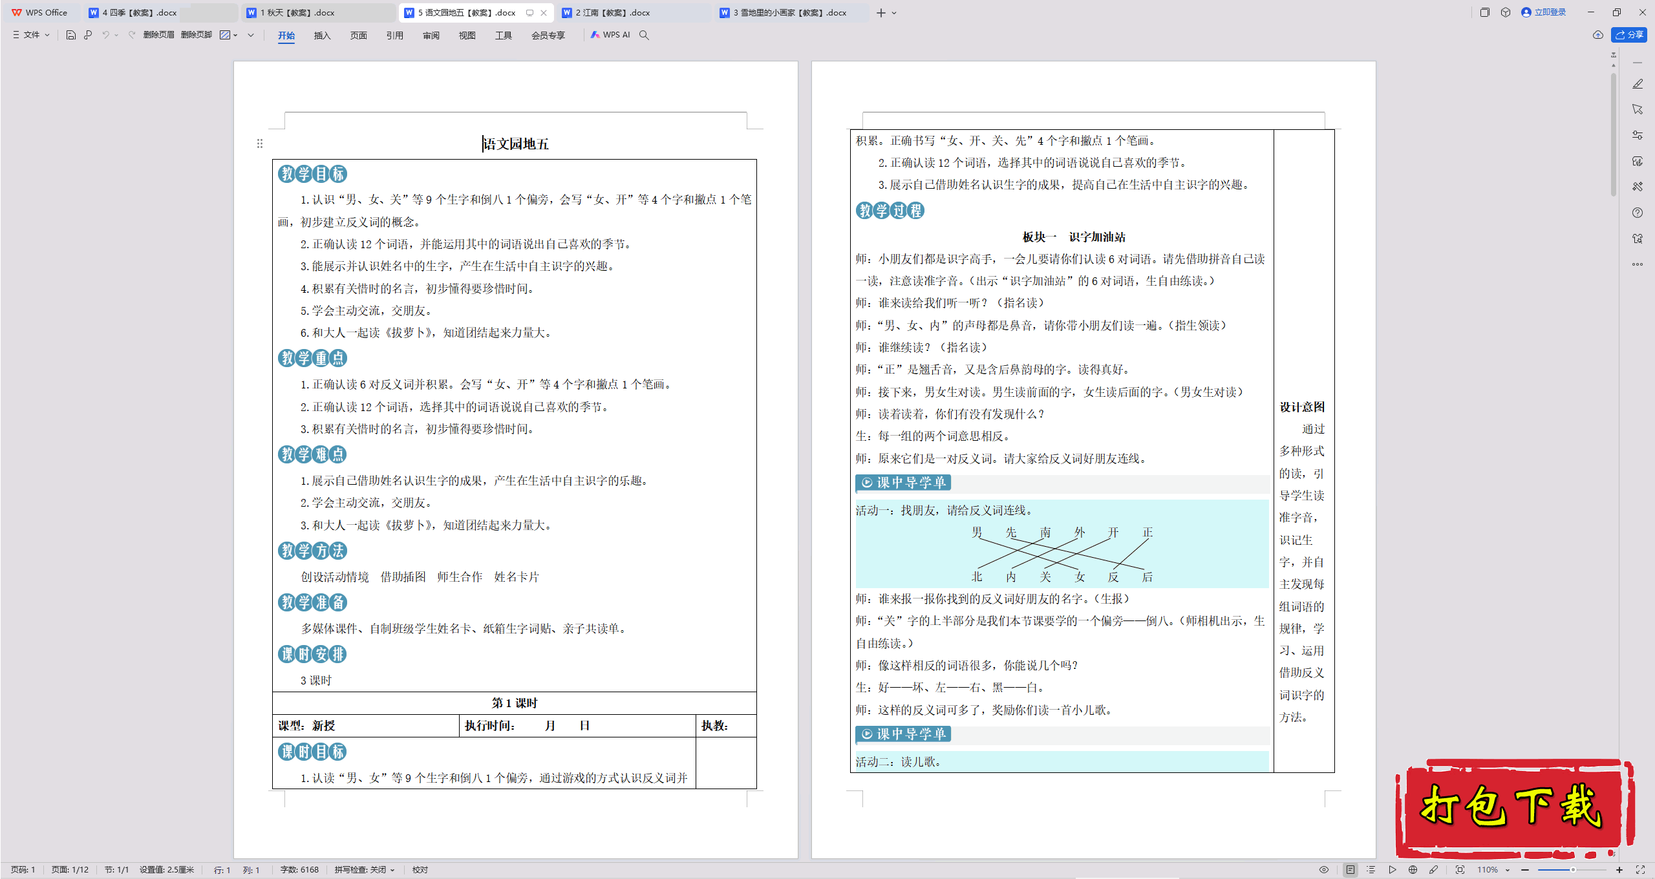Select the 开始 ribbon tab
This screenshot has height=879, width=1655.
(x=286, y=36)
